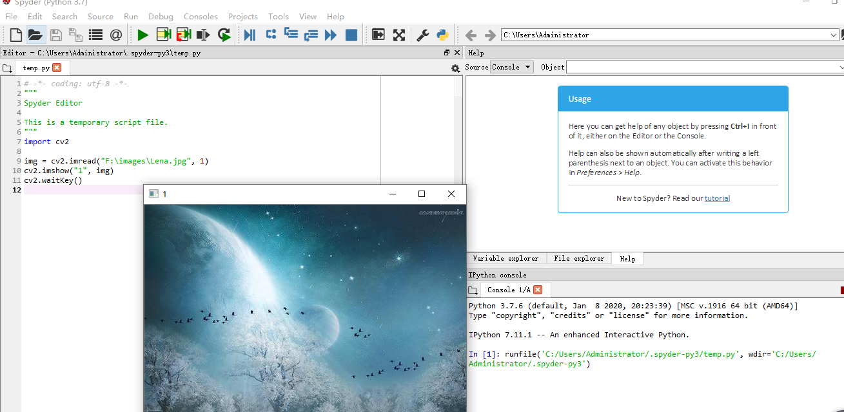Open the View menu
This screenshot has height=412, width=844.
(308, 16)
